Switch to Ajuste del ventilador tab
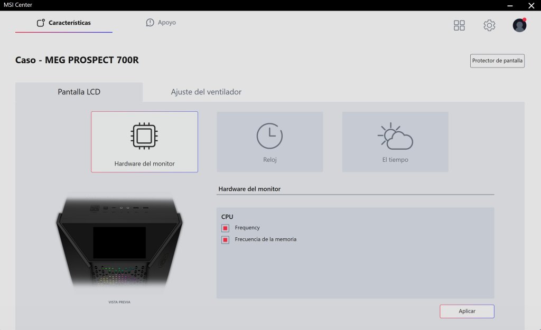 [206, 92]
